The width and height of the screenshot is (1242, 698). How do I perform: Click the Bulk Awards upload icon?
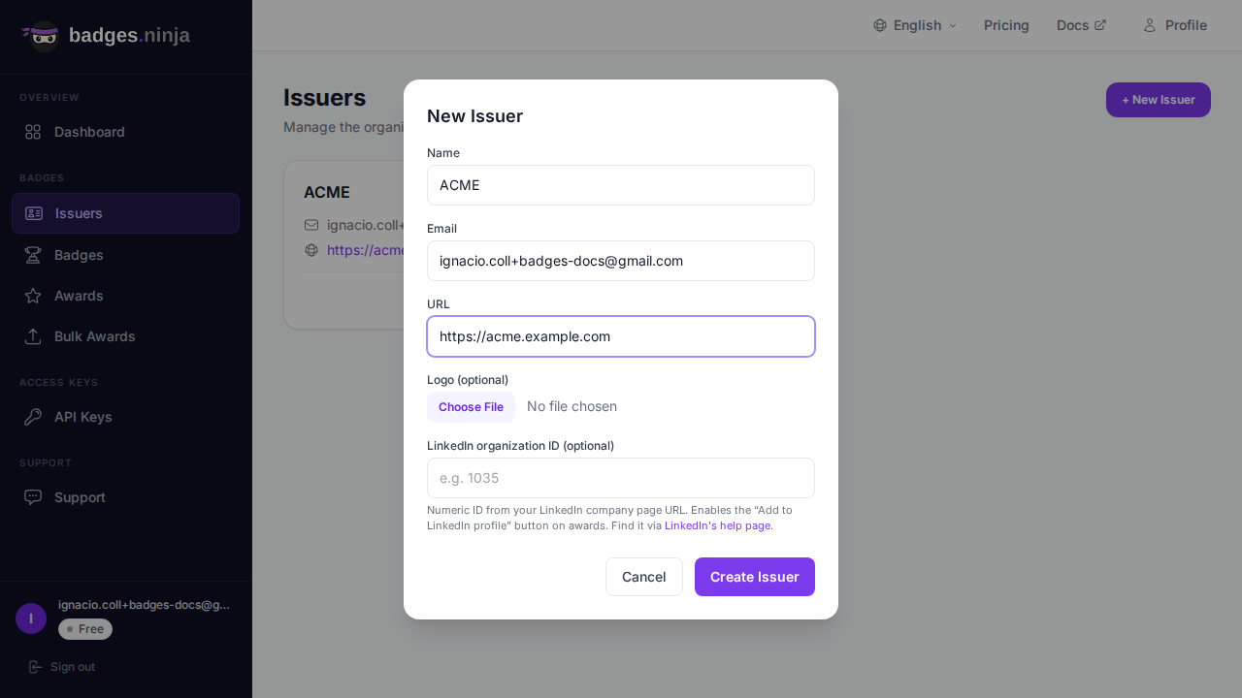(33, 336)
